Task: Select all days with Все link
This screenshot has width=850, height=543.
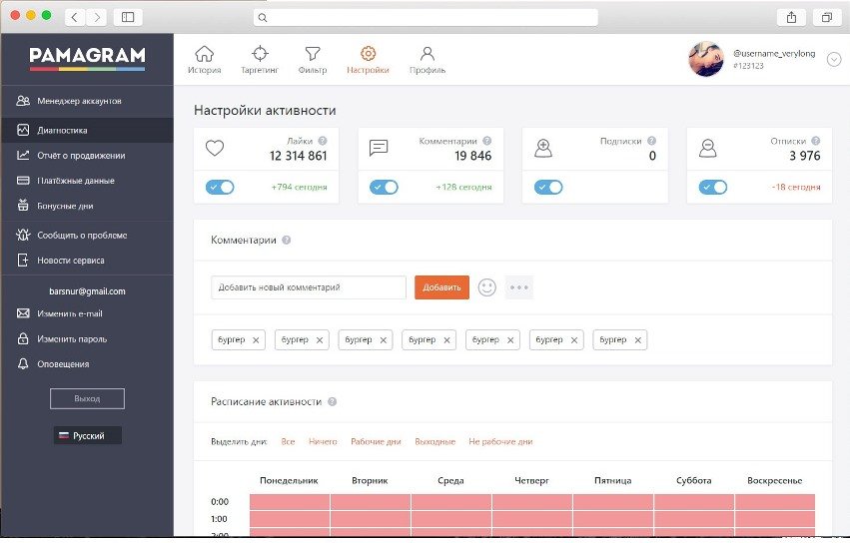Action: (288, 441)
